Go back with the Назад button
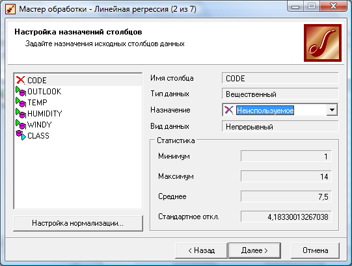Image resolution: width=352 pixels, height=266 pixels. tap(201, 250)
